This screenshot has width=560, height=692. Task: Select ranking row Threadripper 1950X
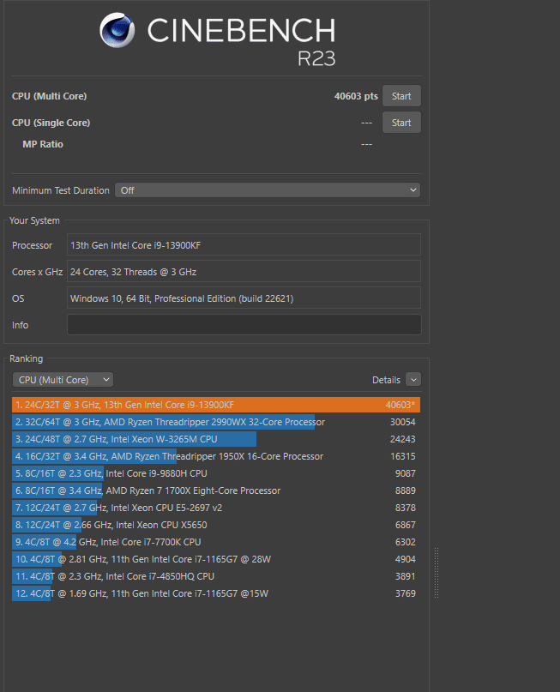coord(216,456)
